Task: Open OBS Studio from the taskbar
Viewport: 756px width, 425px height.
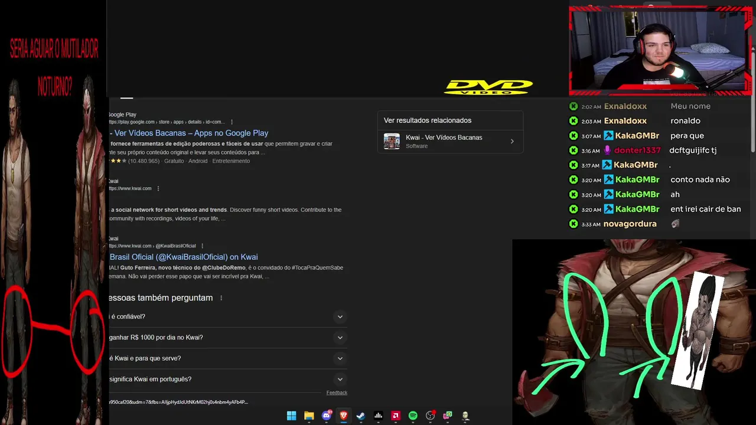Action: coord(431,416)
